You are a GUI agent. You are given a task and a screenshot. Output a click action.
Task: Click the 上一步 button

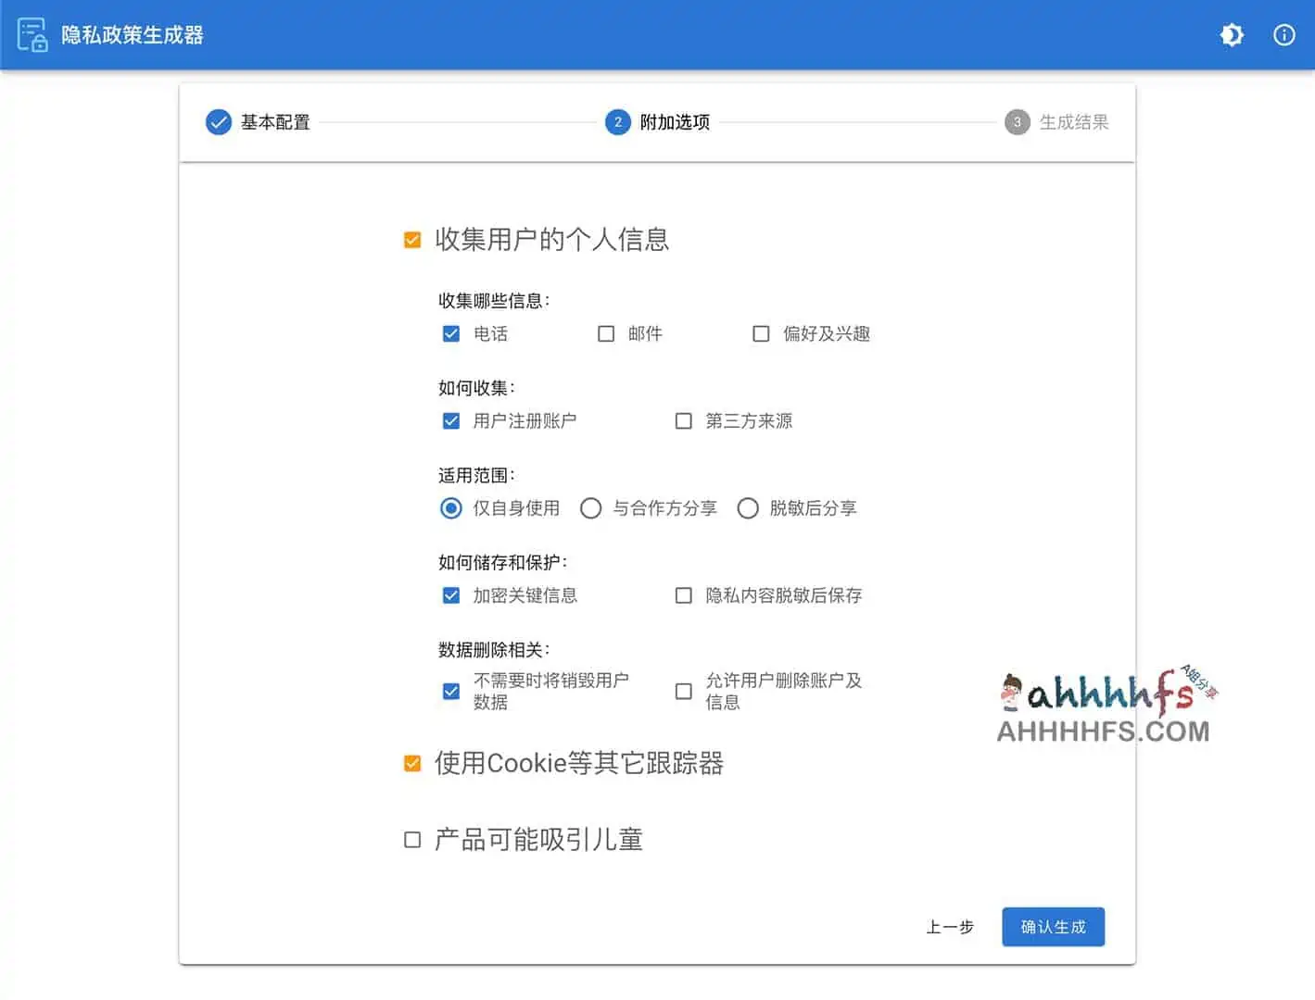[949, 927]
